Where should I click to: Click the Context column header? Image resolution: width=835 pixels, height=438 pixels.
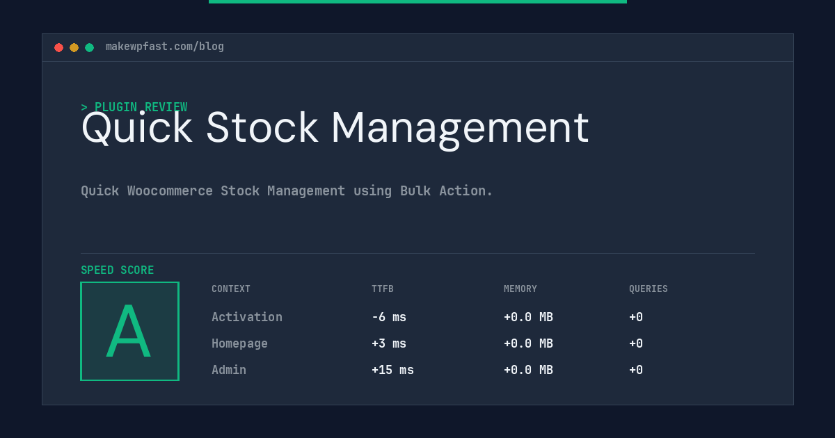point(231,289)
